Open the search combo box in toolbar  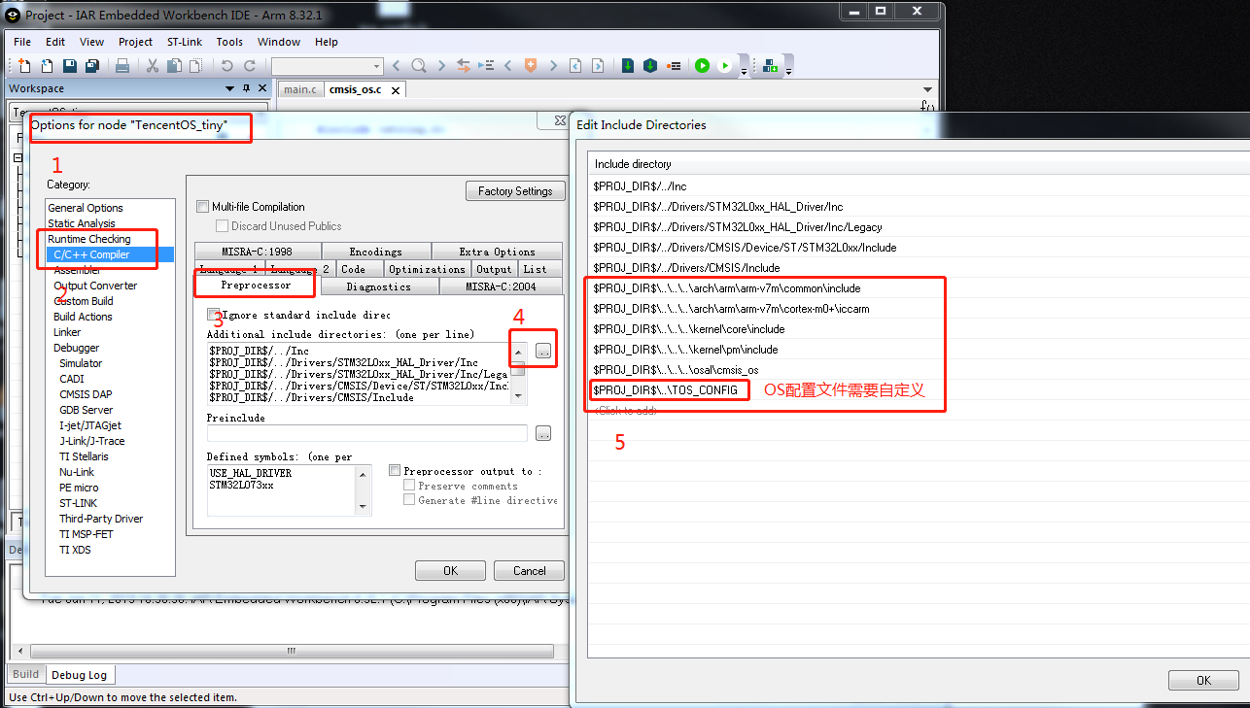[377, 66]
